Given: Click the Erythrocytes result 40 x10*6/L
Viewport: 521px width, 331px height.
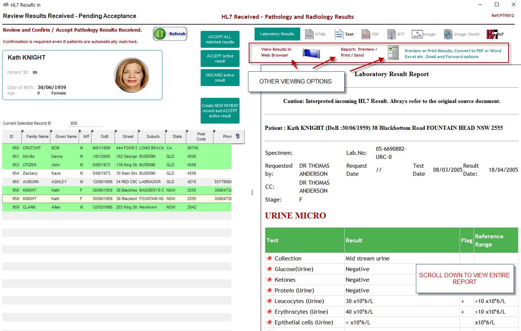Looking at the screenshot, I should (359, 312).
